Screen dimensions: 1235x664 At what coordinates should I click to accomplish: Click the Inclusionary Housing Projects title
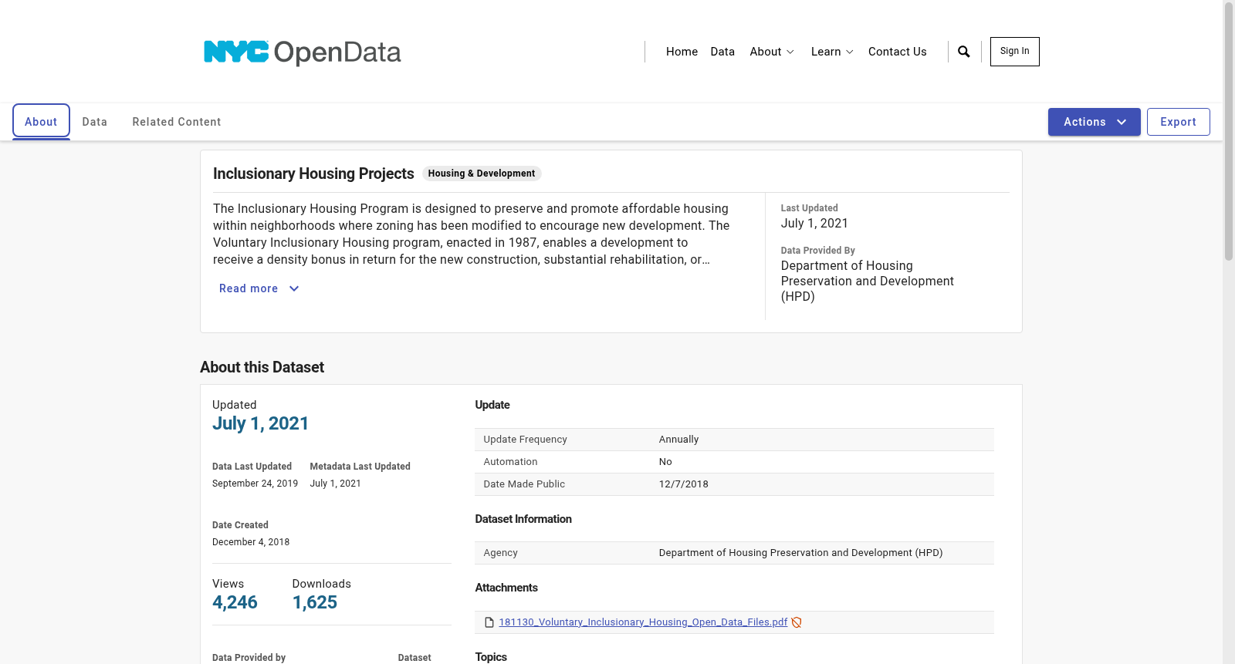pos(313,174)
